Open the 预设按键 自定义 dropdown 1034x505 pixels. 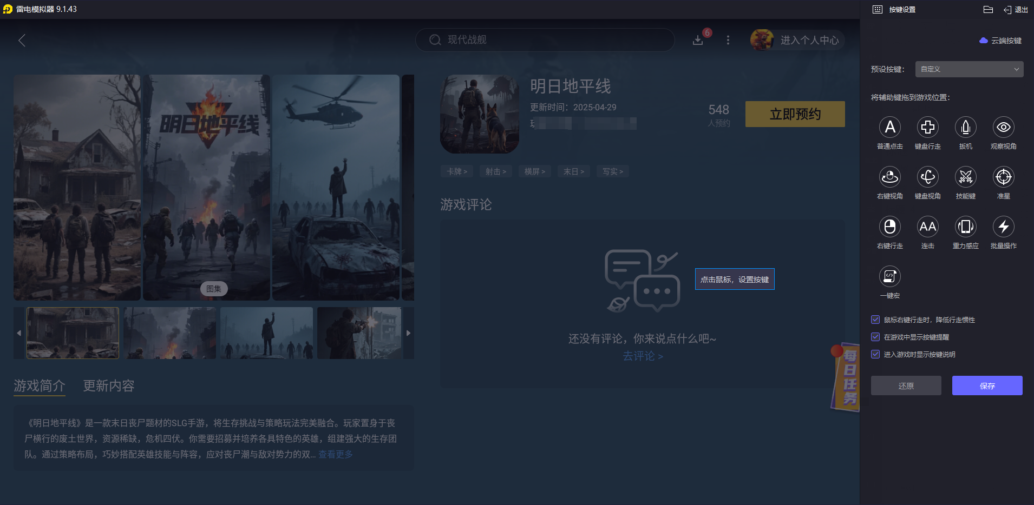click(969, 69)
